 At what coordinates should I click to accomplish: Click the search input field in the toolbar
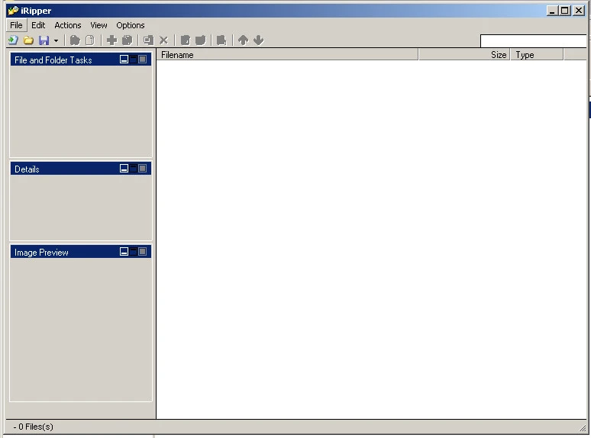click(x=534, y=40)
